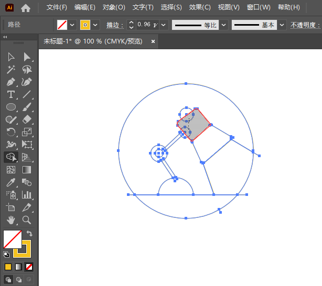Select the Zoom tool

pos(27,220)
